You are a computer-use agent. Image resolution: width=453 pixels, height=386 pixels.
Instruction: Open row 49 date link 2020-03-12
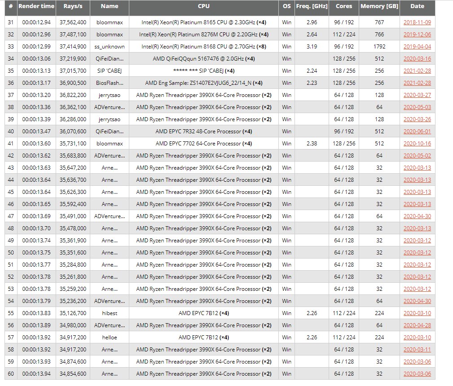pyautogui.click(x=417, y=241)
